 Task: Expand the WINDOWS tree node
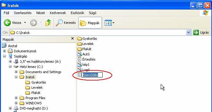click(x=16, y=103)
